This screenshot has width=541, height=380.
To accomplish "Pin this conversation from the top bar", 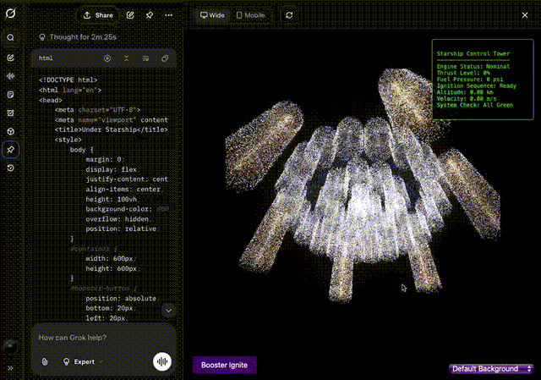I will [x=150, y=15].
